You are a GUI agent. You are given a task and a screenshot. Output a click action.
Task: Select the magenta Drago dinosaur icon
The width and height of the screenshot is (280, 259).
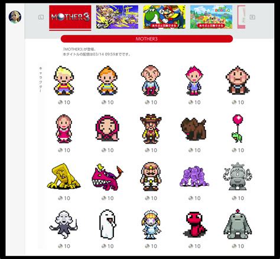pyautogui.click(x=108, y=177)
